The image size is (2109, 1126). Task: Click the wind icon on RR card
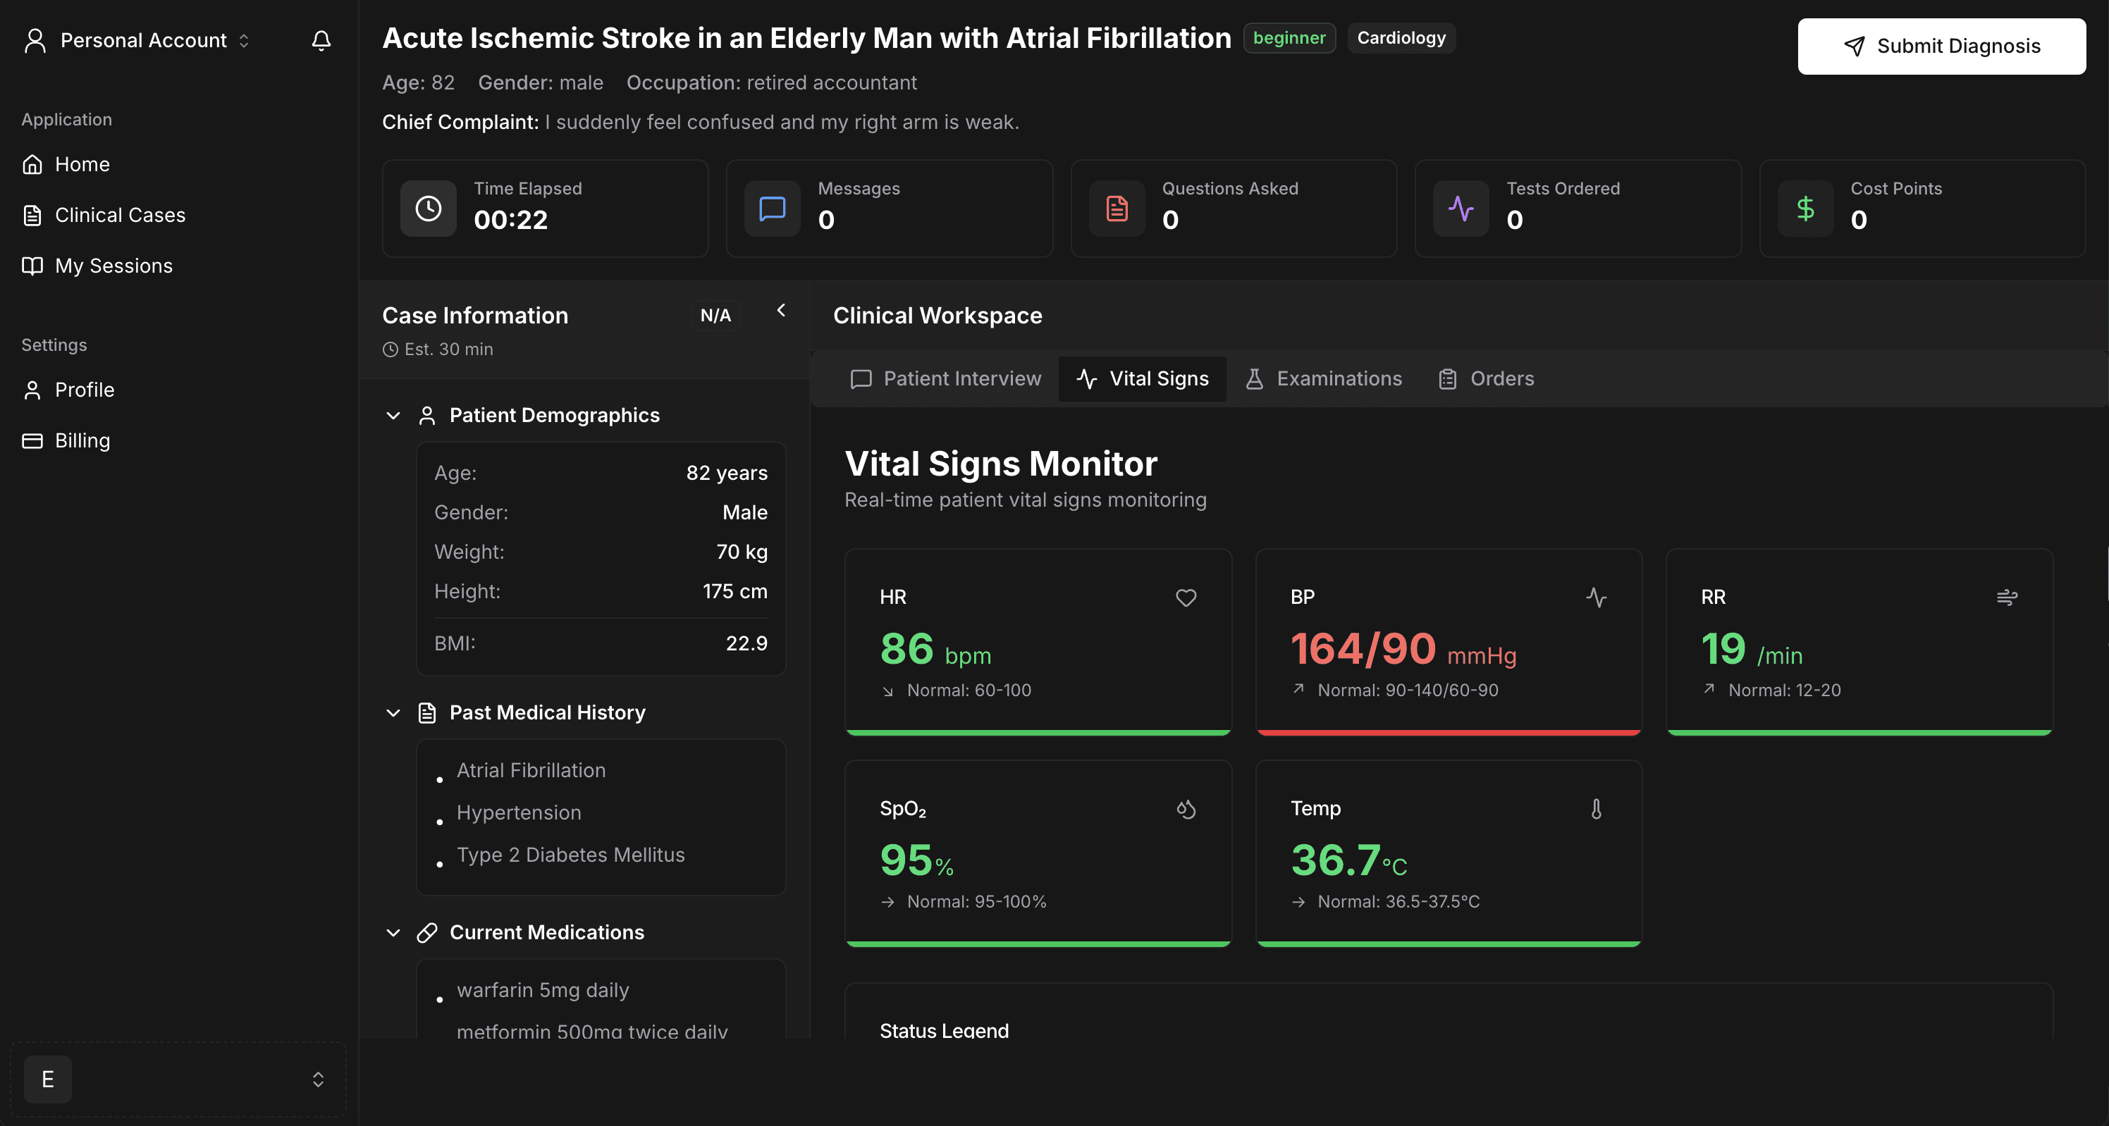pos(2007,598)
